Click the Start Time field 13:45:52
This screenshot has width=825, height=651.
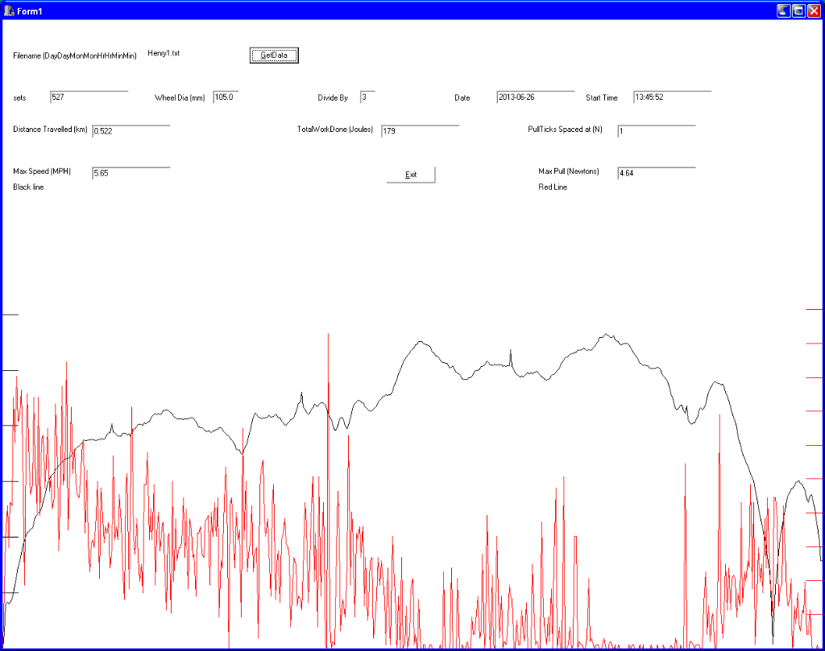673,97
